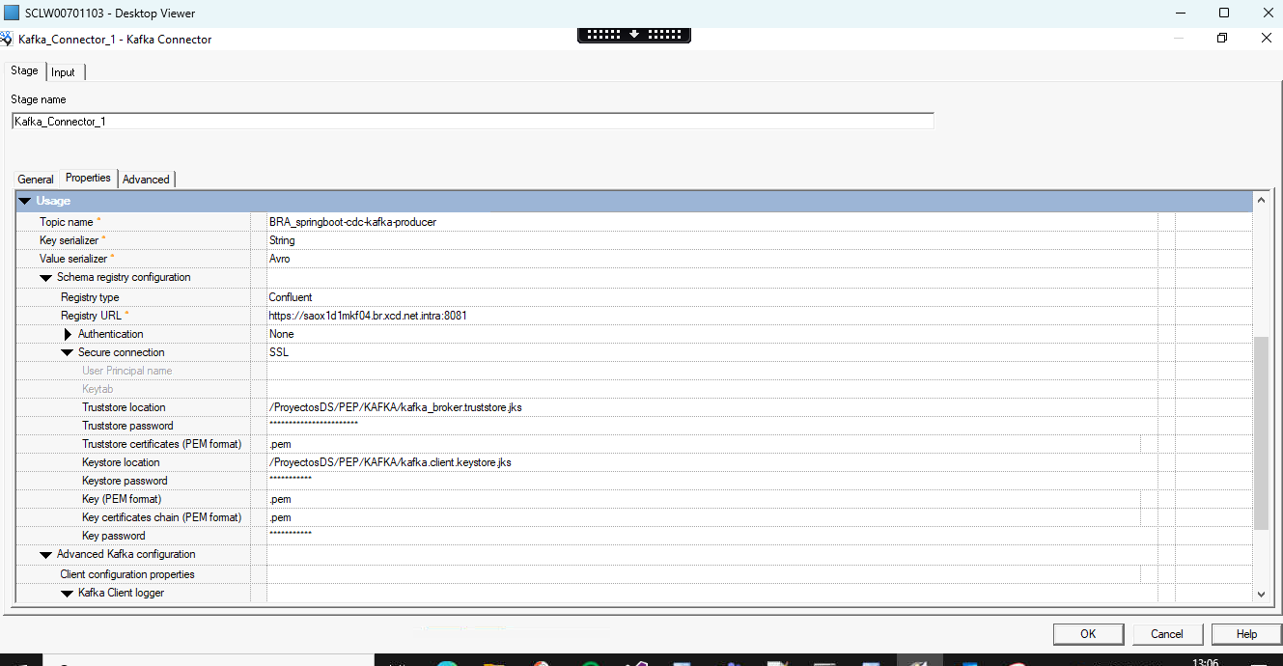The image size is (1283, 666).
Task: Collapse Advanced Kafka configuration
Action: pyautogui.click(x=45, y=555)
